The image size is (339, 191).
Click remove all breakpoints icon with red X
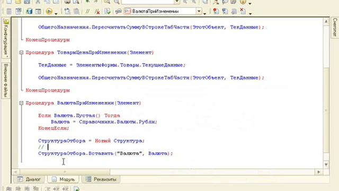point(243,11)
